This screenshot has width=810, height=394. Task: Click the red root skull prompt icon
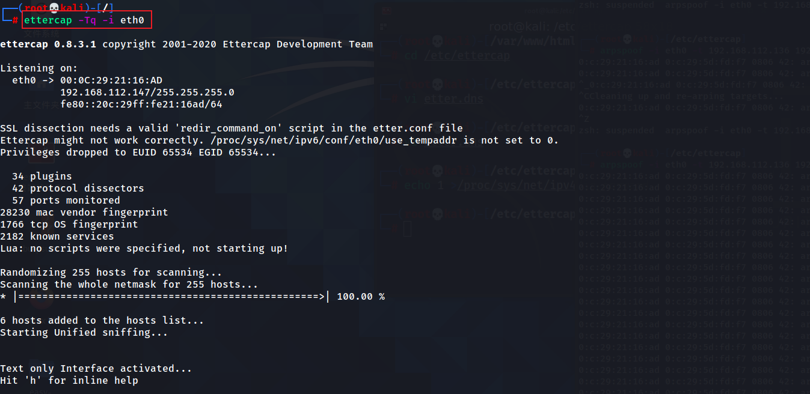pos(54,8)
